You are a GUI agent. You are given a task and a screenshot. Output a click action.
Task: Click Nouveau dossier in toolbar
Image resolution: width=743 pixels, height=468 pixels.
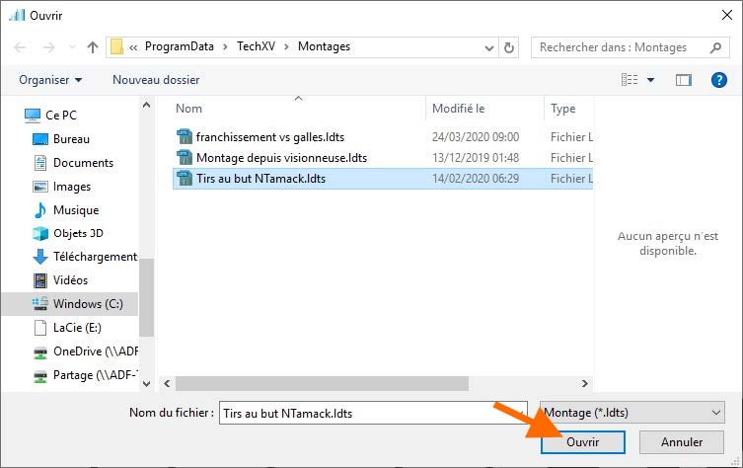coord(156,79)
